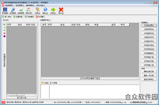Screen dimensions: 159x105
Task: Click 学号 column header in left list
Action: click(12, 25)
